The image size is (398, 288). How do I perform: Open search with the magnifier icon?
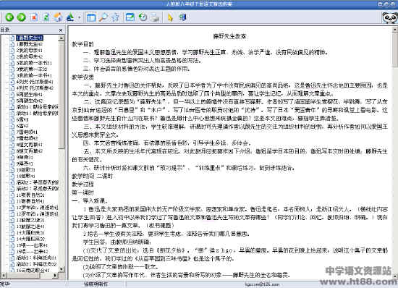pos(103,17)
